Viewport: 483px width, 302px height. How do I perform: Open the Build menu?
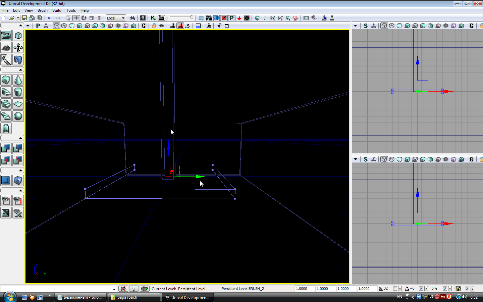point(57,10)
